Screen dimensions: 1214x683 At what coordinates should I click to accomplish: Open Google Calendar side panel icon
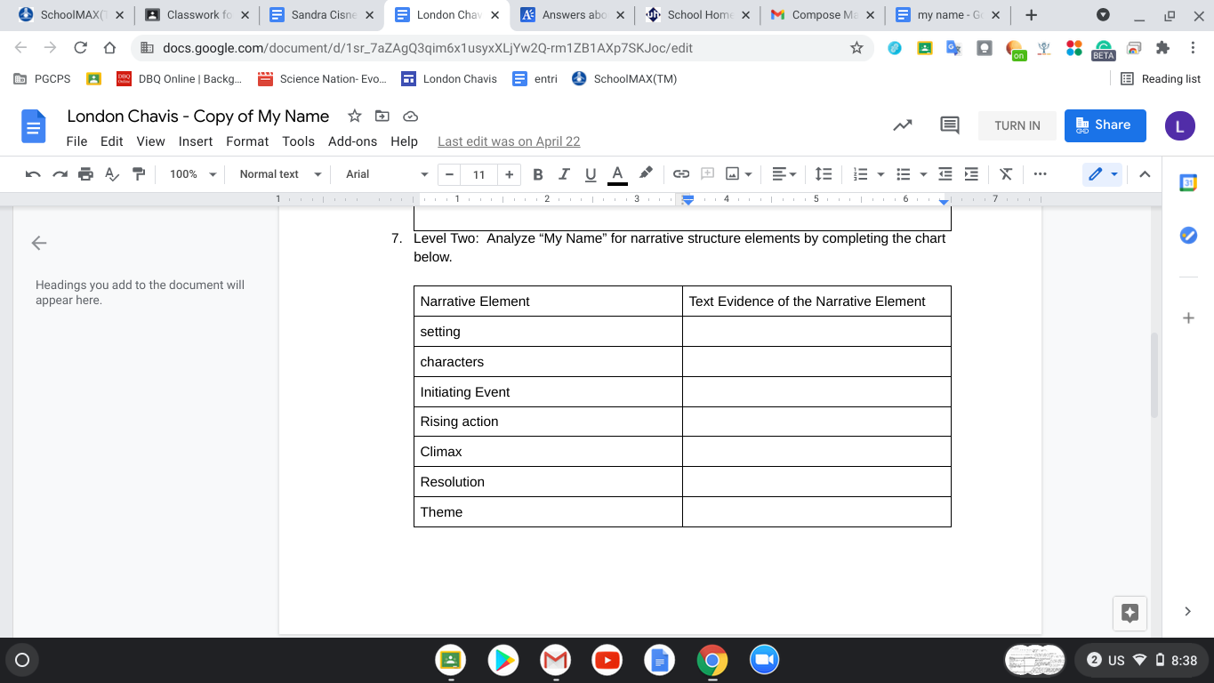coord(1188,183)
